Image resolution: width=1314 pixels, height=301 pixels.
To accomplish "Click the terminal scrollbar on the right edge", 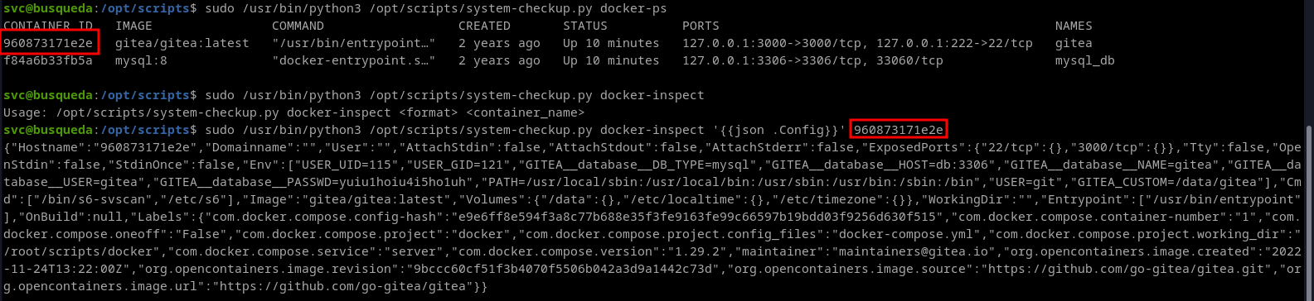I will [x=1309, y=213].
